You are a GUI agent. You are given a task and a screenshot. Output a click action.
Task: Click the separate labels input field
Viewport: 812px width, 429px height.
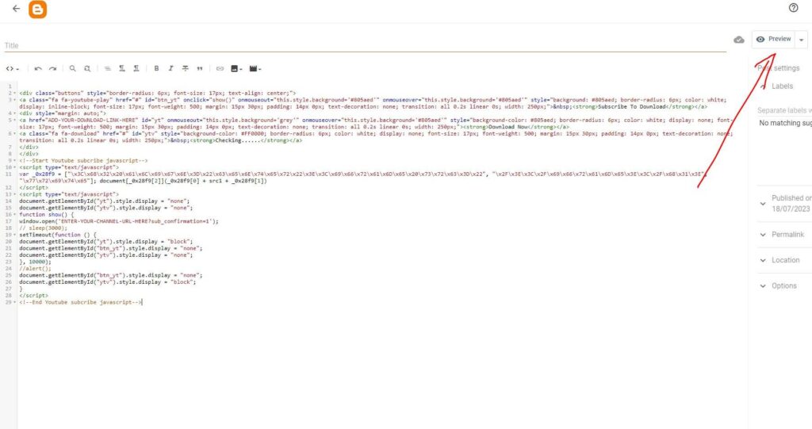784,110
